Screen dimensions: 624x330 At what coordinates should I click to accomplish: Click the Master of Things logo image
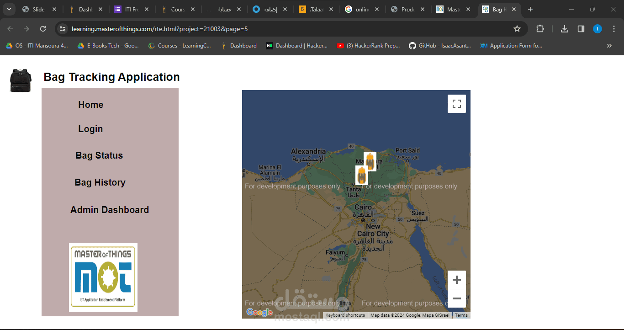click(x=103, y=277)
